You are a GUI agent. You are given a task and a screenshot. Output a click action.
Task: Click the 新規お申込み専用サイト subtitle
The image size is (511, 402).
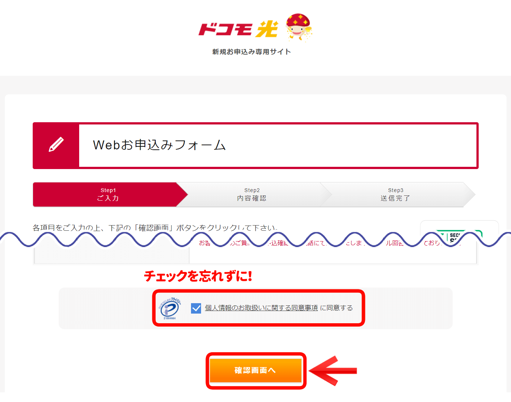pyautogui.click(x=252, y=52)
